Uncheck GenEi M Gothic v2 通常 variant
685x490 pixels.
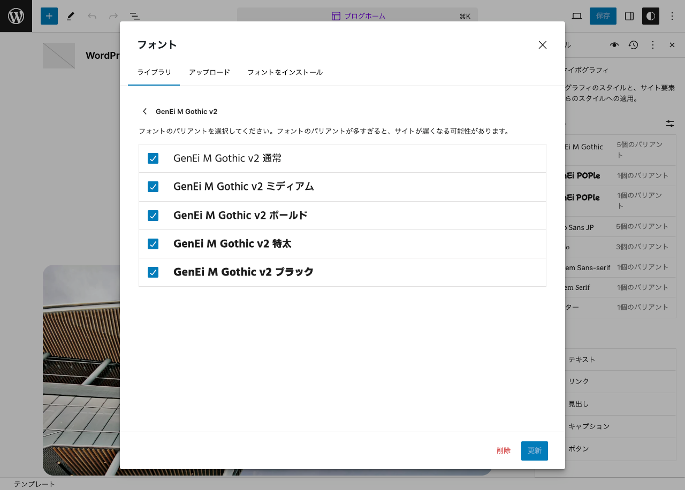pyautogui.click(x=153, y=158)
